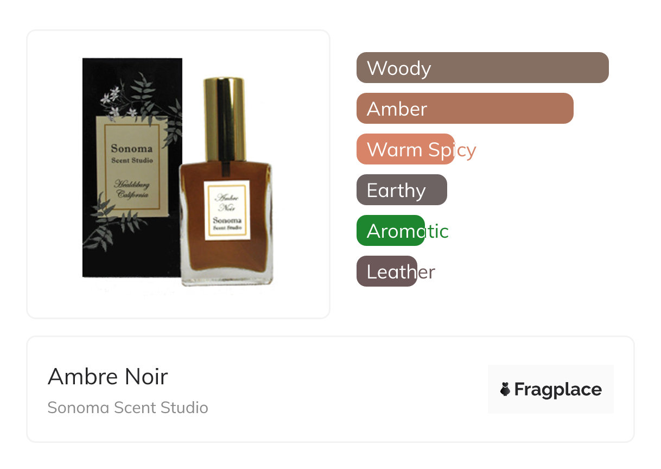This screenshot has height=469, width=661.
Task: Select the Woody accord bar
Action: tap(482, 68)
